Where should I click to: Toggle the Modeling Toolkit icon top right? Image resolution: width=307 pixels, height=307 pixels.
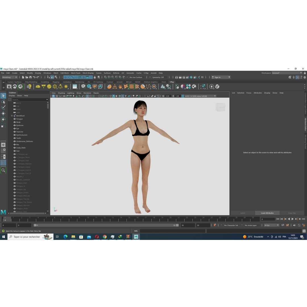tap(290, 77)
